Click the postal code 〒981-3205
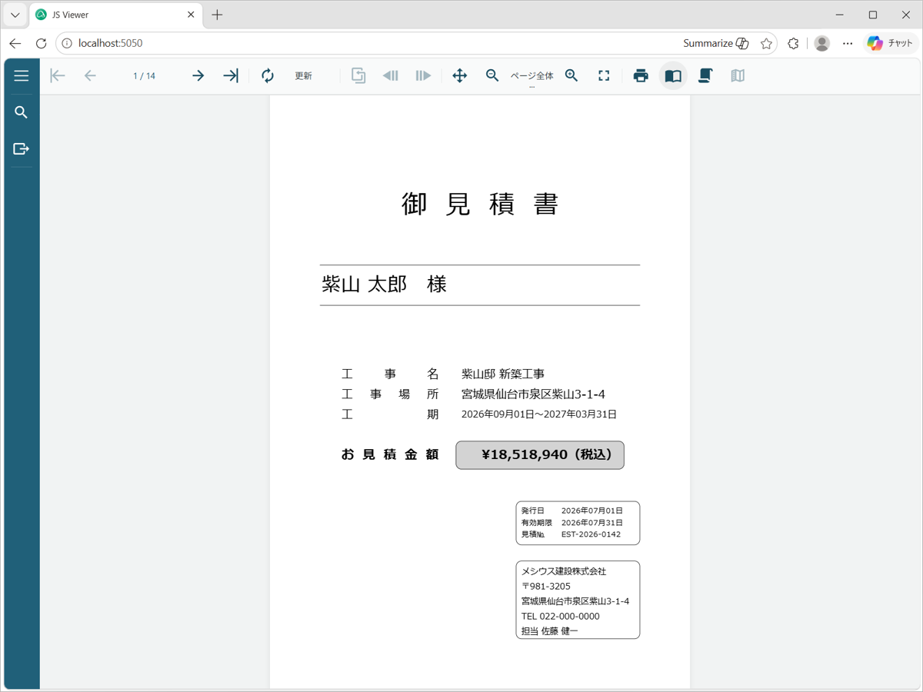923x692 pixels. pyautogui.click(x=546, y=587)
